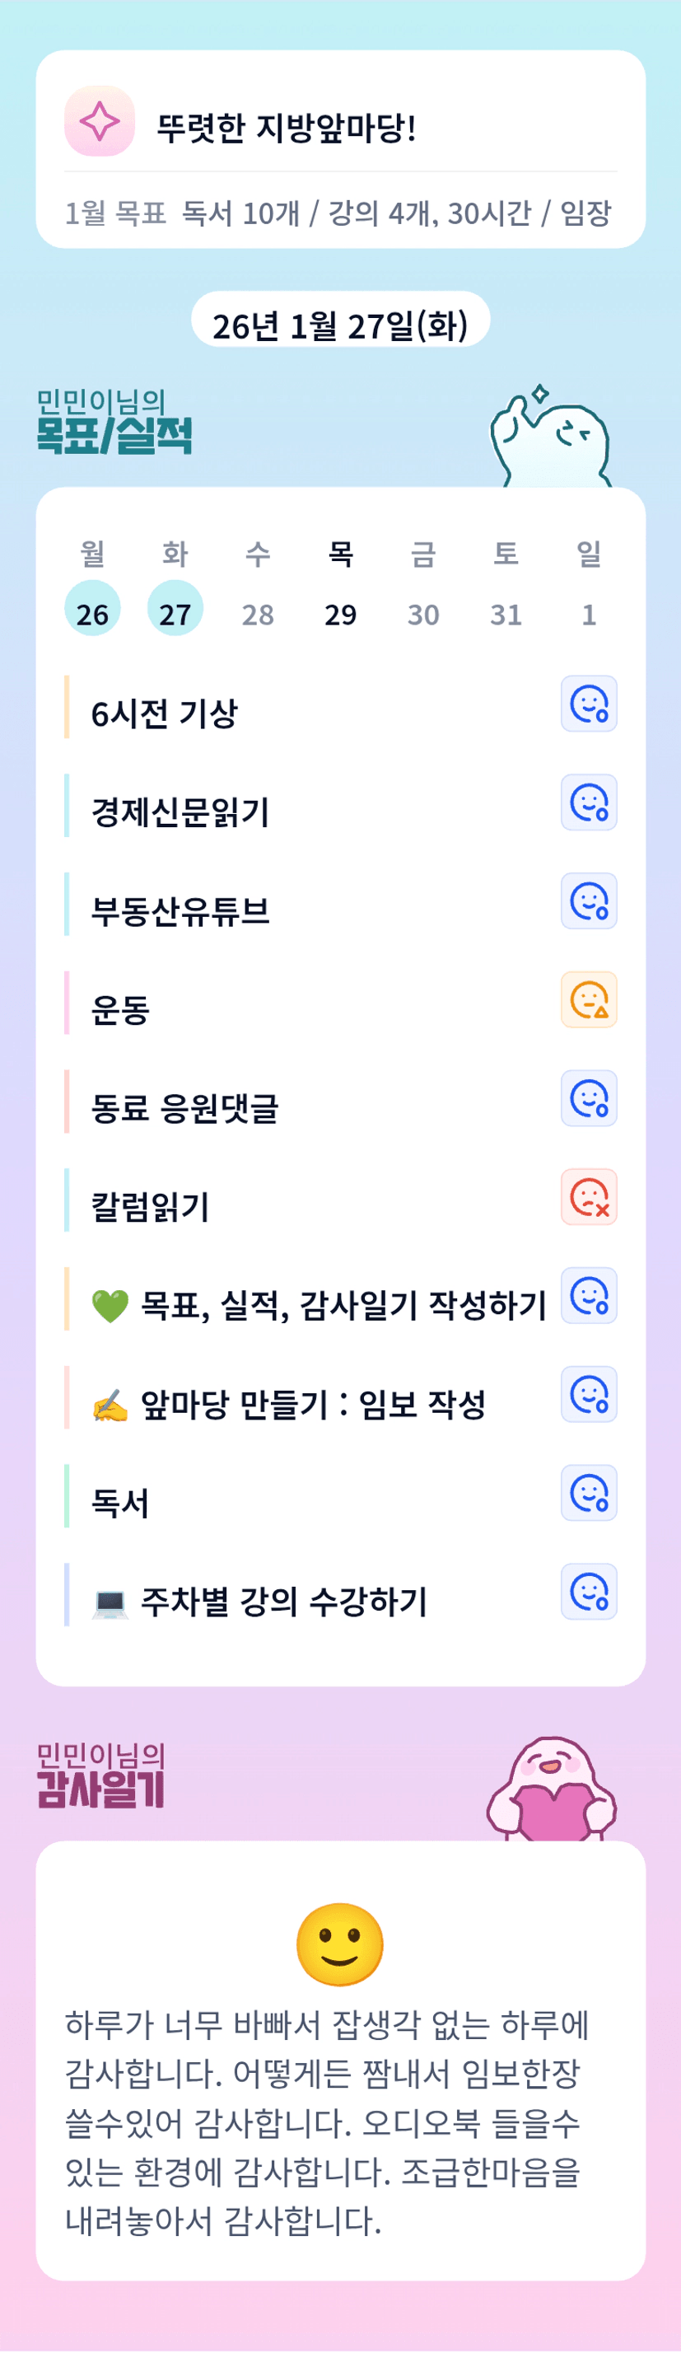
Task: Click the red failed-status face for 칼럼읽기
Action: coord(589,1198)
